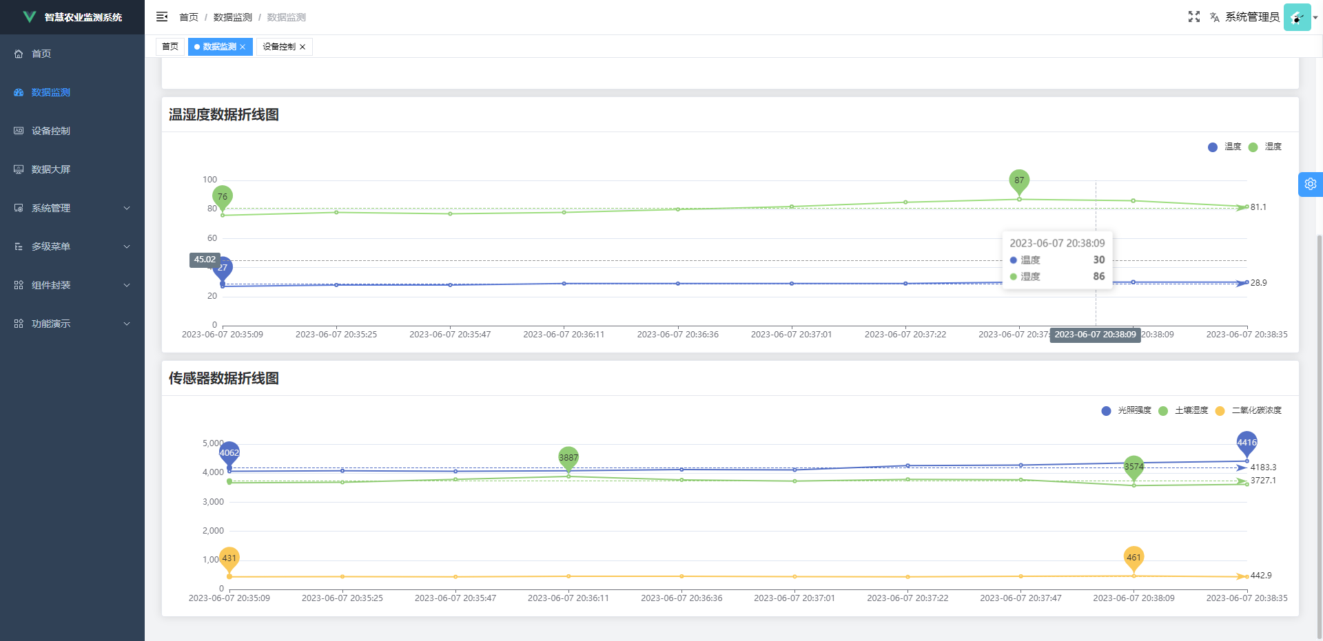Open 数据监测 in the sidebar menu
Screen dimensions: 1323x641
[x=72, y=92]
